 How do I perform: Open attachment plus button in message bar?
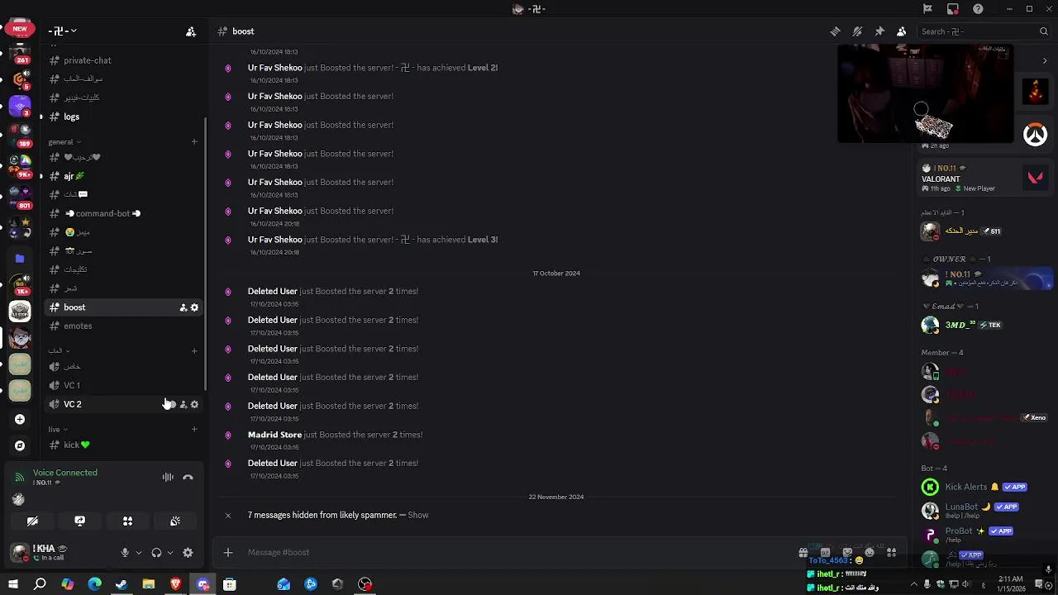228,552
